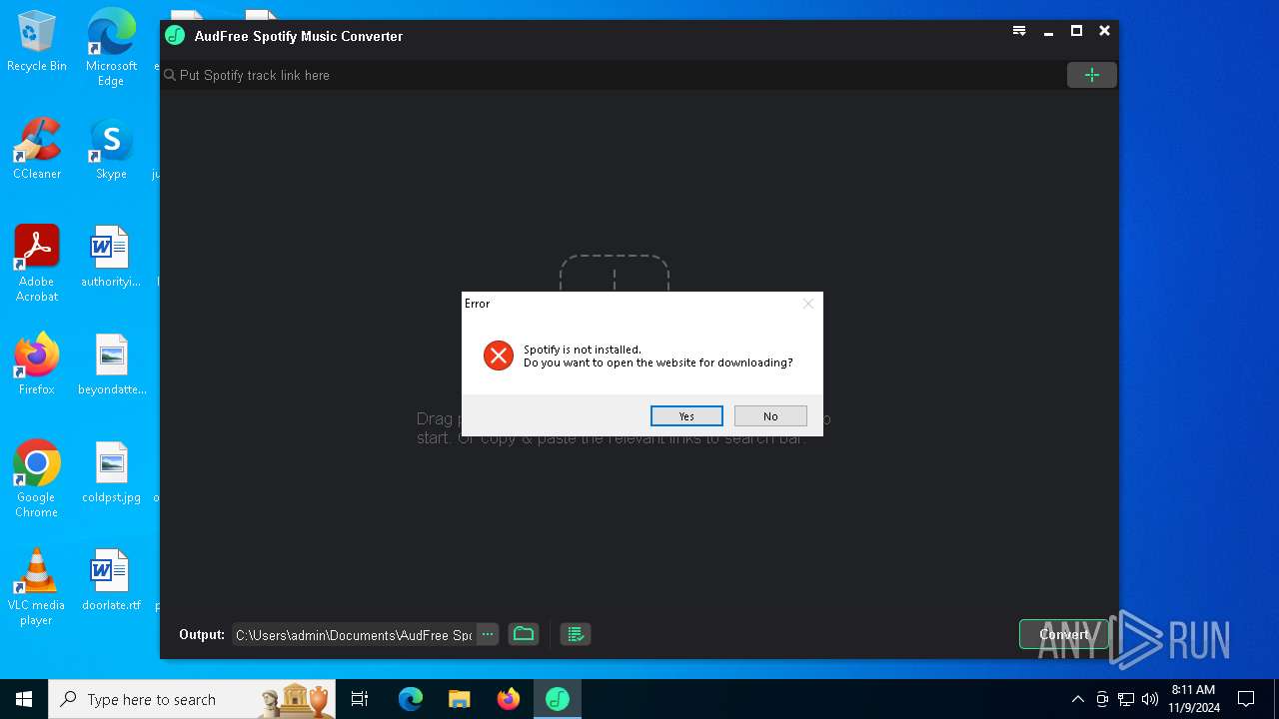Open the clock showing 8:11 AM
The image size is (1279, 719).
pyautogui.click(x=1194, y=699)
